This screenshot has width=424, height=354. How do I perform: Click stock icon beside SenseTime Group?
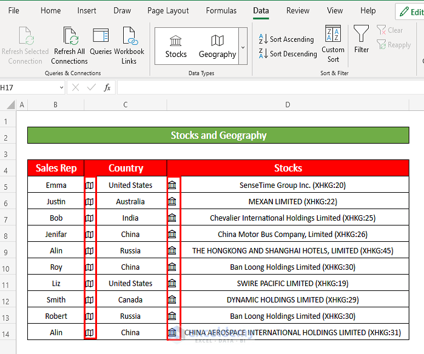click(172, 185)
